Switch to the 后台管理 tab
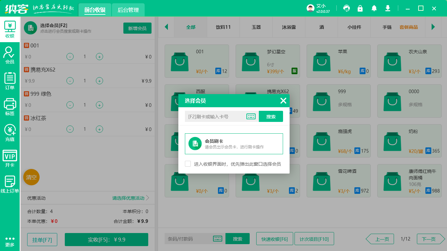 (x=128, y=10)
